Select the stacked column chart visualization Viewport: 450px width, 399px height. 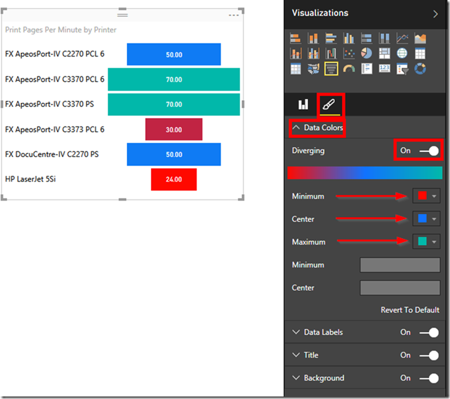point(313,38)
